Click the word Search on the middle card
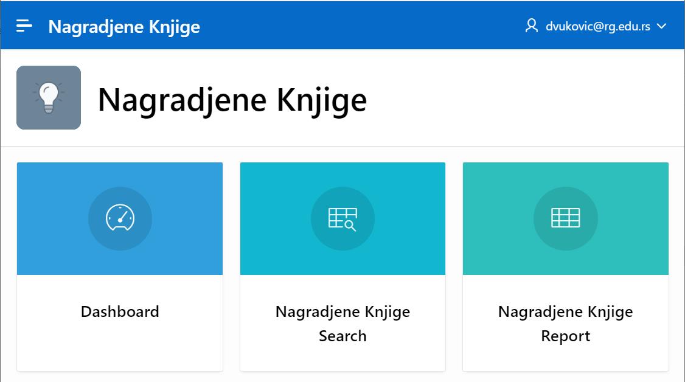The width and height of the screenshot is (685, 382). point(343,336)
